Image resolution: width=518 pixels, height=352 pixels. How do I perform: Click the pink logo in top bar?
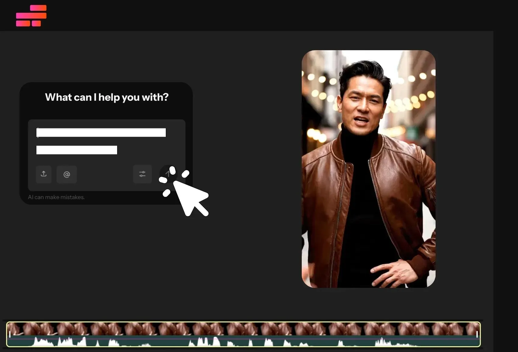(31, 16)
